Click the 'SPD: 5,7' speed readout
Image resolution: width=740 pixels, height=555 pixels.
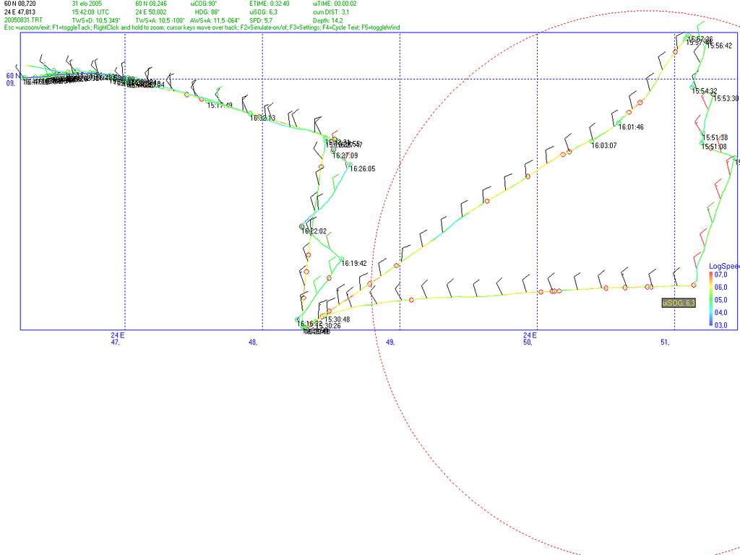(x=261, y=20)
